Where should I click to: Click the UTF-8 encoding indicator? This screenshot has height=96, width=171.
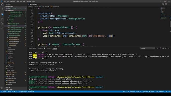[138, 92]
